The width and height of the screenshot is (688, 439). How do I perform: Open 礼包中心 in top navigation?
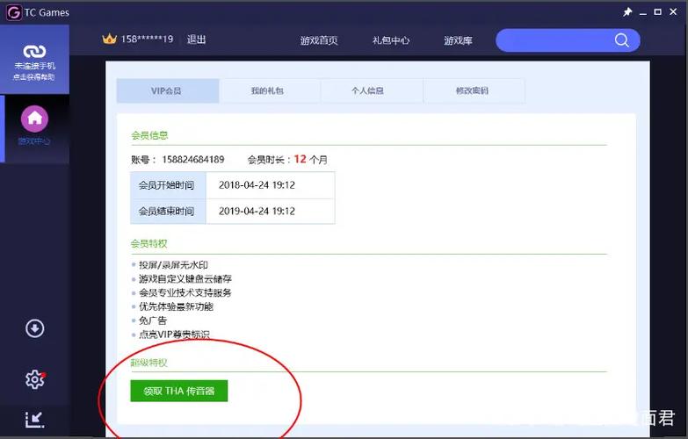391,40
